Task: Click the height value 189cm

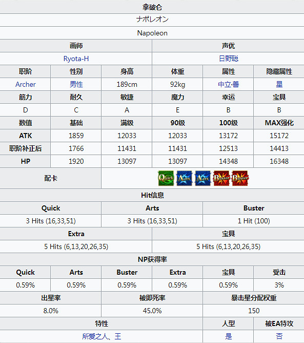Action: pyautogui.click(x=127, y=84)
